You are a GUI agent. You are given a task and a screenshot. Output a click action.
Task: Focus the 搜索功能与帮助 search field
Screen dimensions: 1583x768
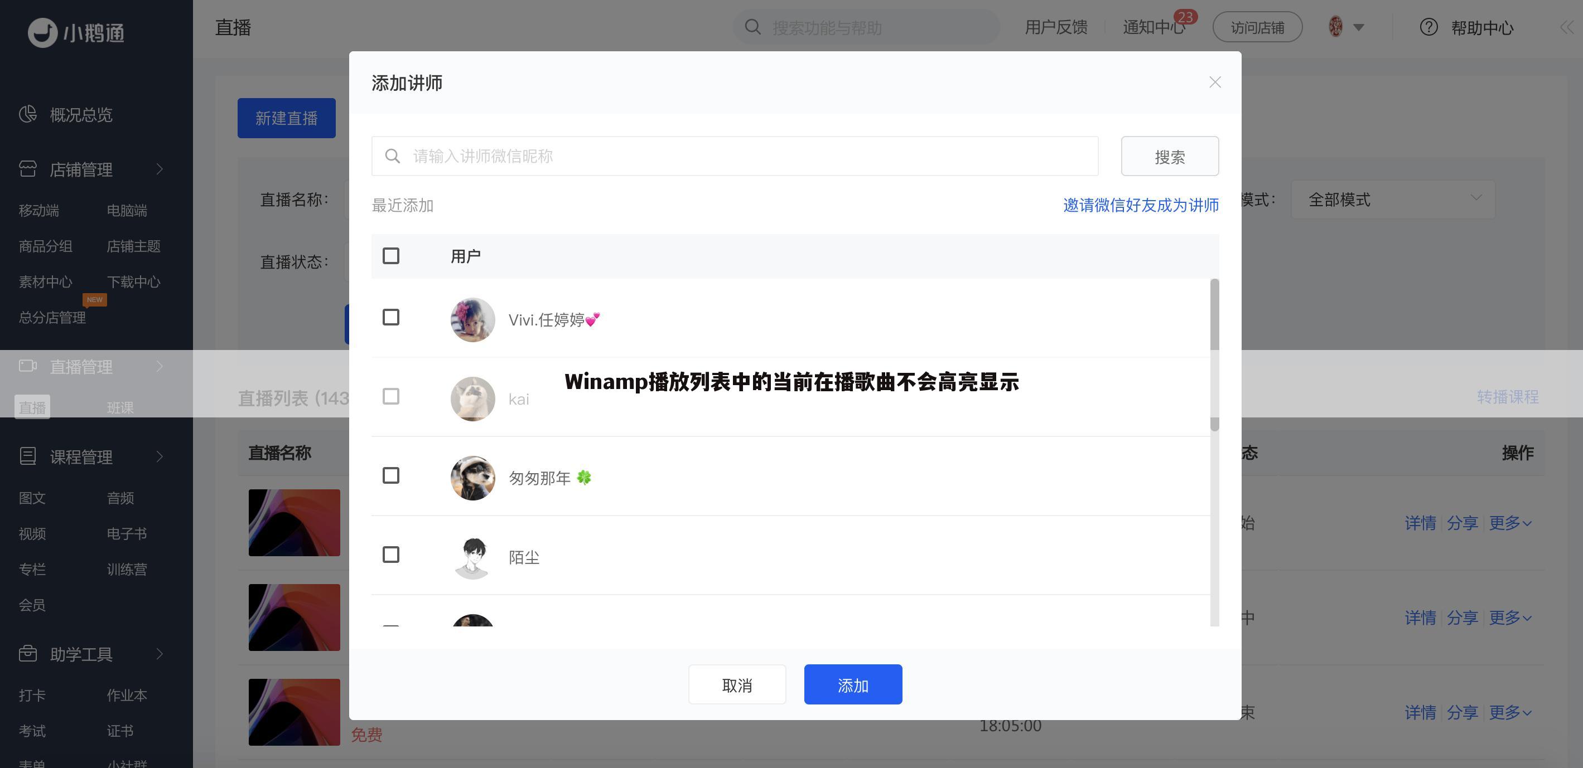[x=866, y=28]
